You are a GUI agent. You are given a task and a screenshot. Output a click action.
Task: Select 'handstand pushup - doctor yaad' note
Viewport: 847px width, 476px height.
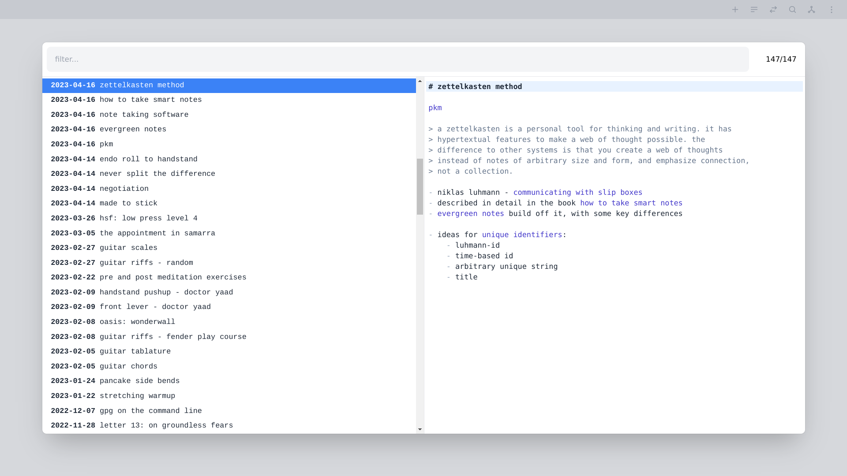point(229,293)
